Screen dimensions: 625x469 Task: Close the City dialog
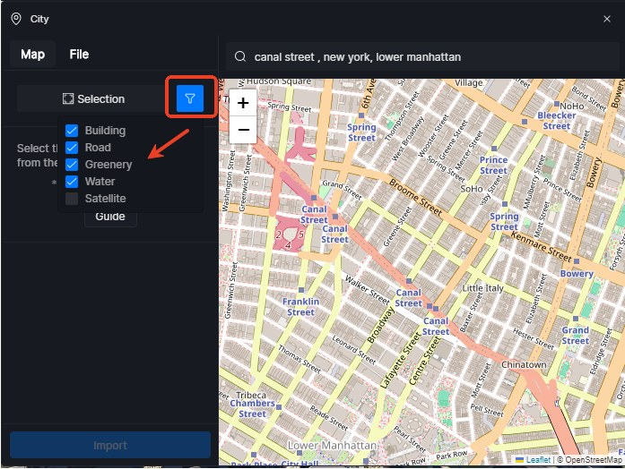[x=607, y=19]
